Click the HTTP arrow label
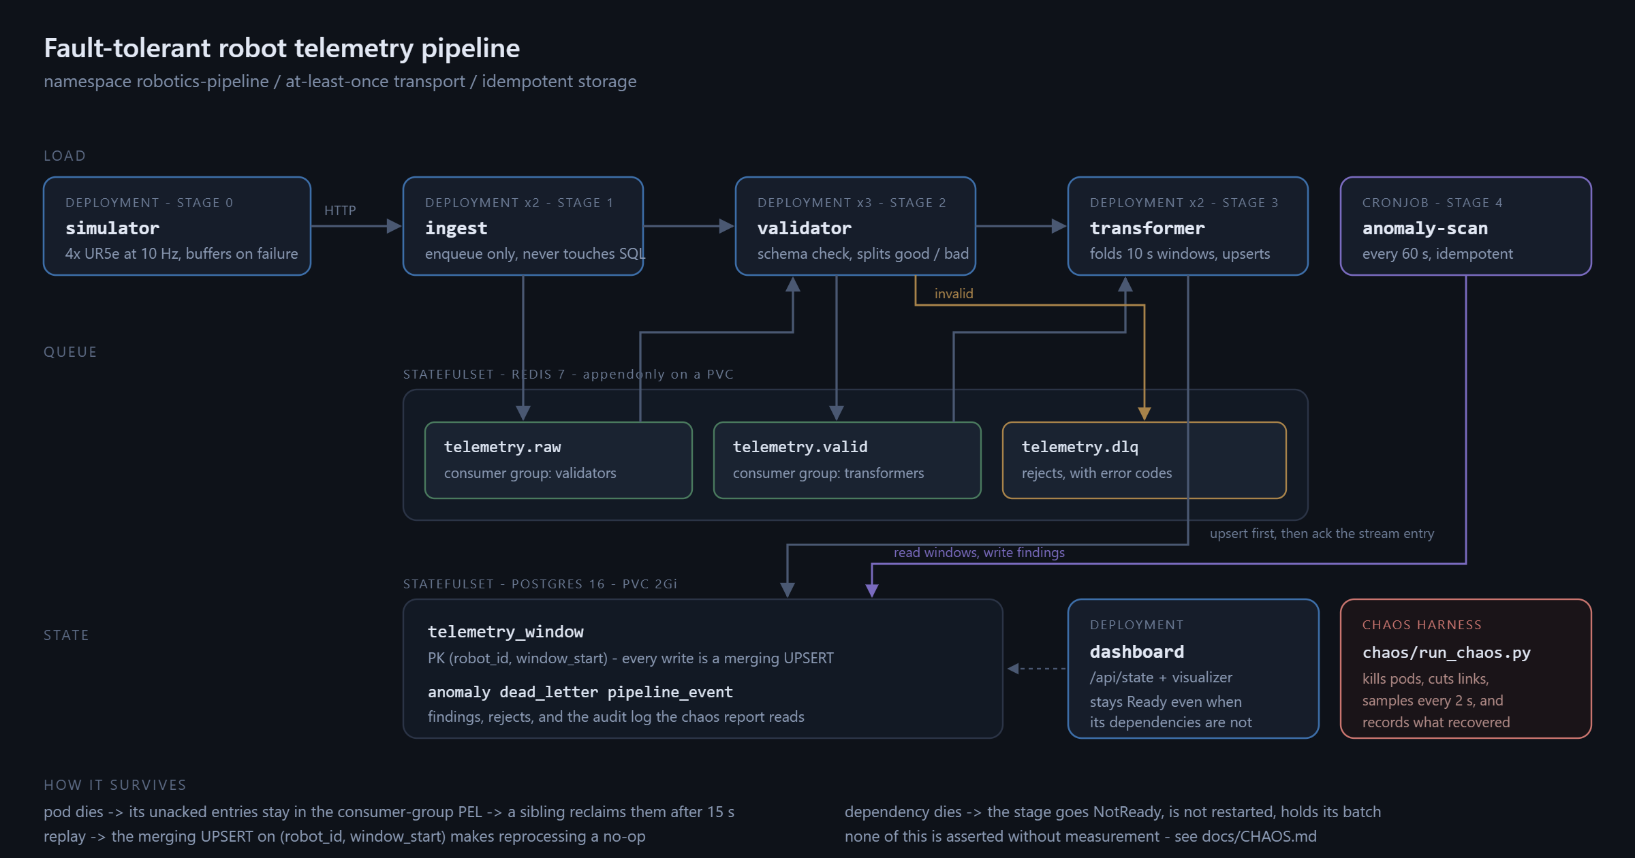 (x=340, y=210)
